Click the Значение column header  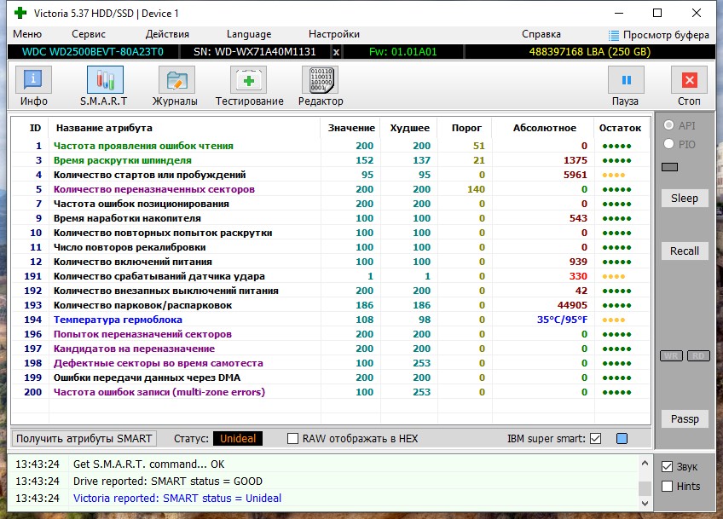351,128
